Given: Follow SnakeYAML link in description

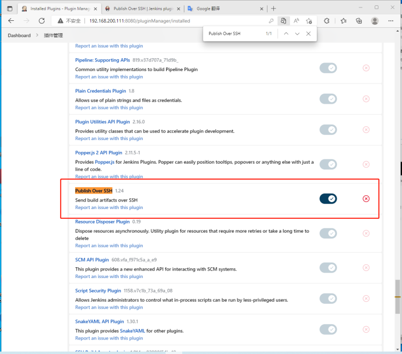Looking at the screenshot, I should pyautogui.click(x=132, y=331).
